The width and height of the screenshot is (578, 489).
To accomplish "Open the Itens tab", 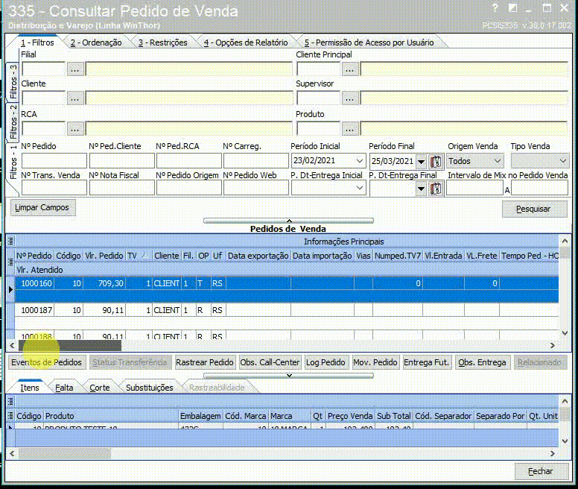I will coord(30,388).
